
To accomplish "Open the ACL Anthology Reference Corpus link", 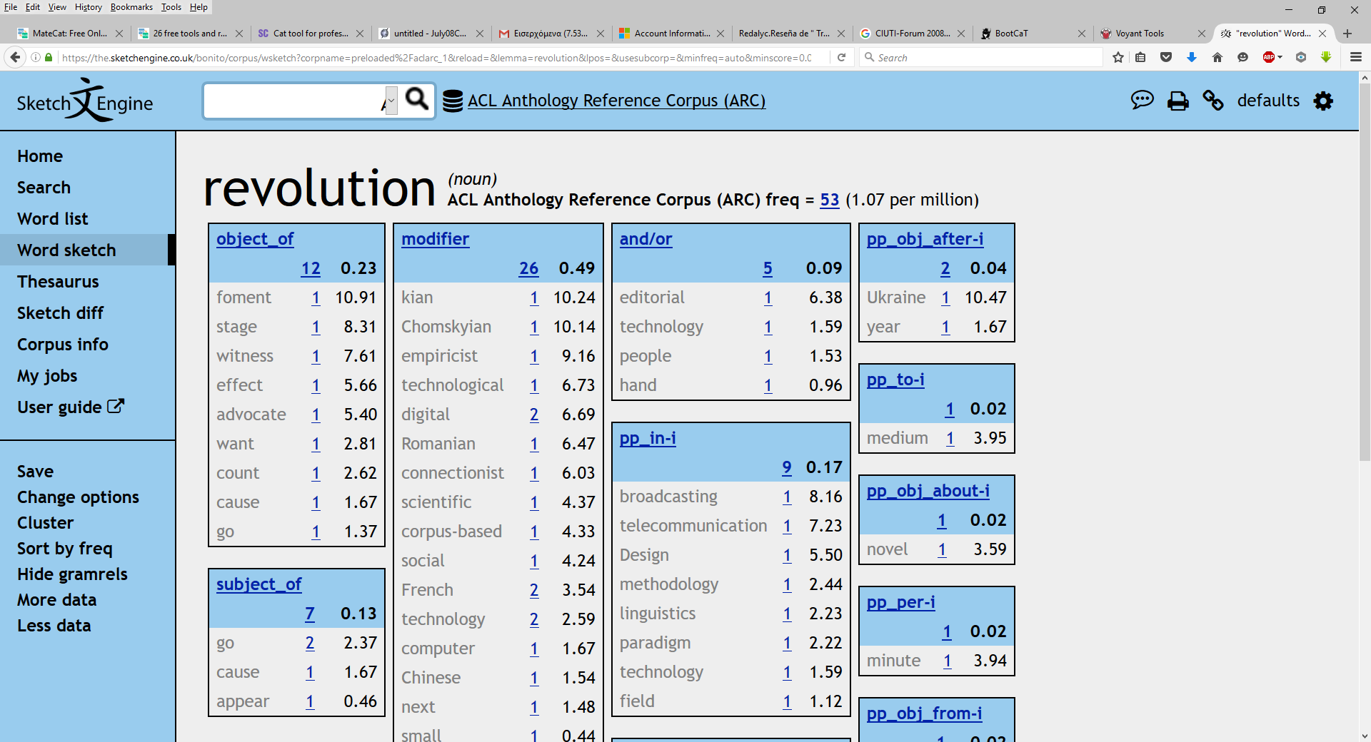I will [616, 101].
